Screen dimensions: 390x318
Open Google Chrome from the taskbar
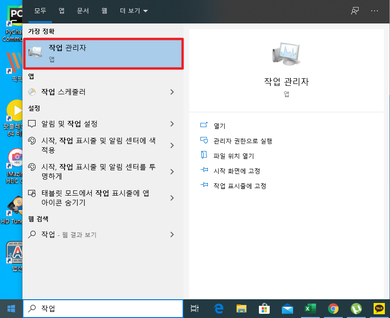333,309
